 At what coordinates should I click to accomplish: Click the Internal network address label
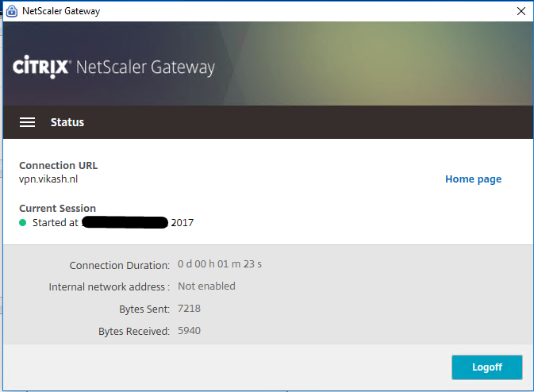109,286
